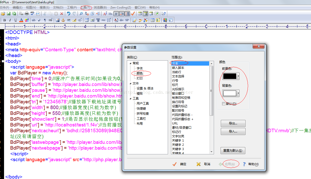The width and height of the screenshot is (311, 179).
Task: Click the Underline U formatting icon
Action: pyautogui.click(x=16, y=20)
